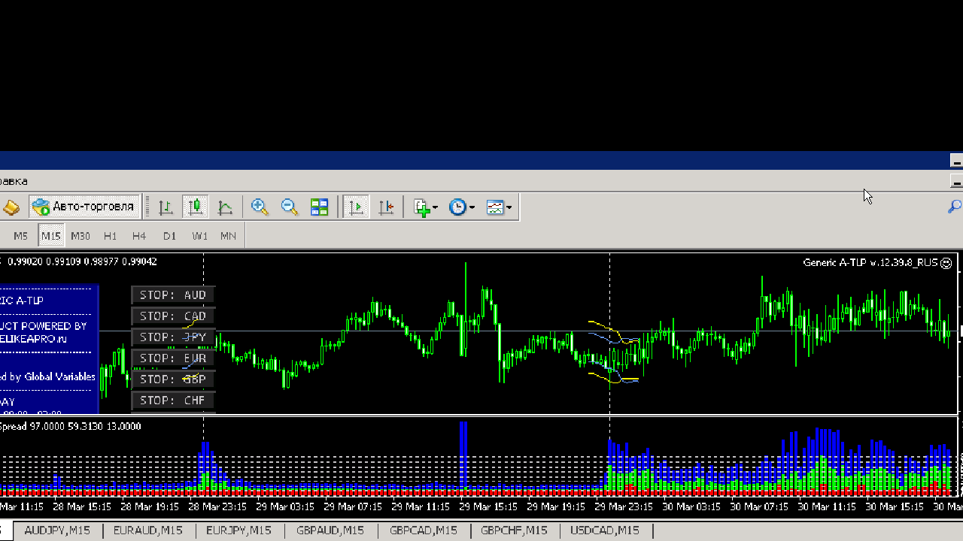Select the MN timeframe

coord(228,236)
